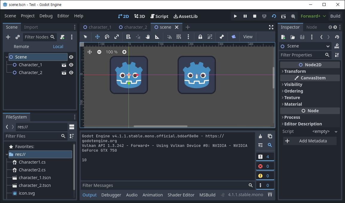
Task: Switch scene tree to Remote
Action: point(21,47)
